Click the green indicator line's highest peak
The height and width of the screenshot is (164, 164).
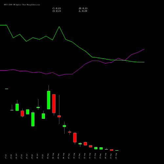point(59,27)
